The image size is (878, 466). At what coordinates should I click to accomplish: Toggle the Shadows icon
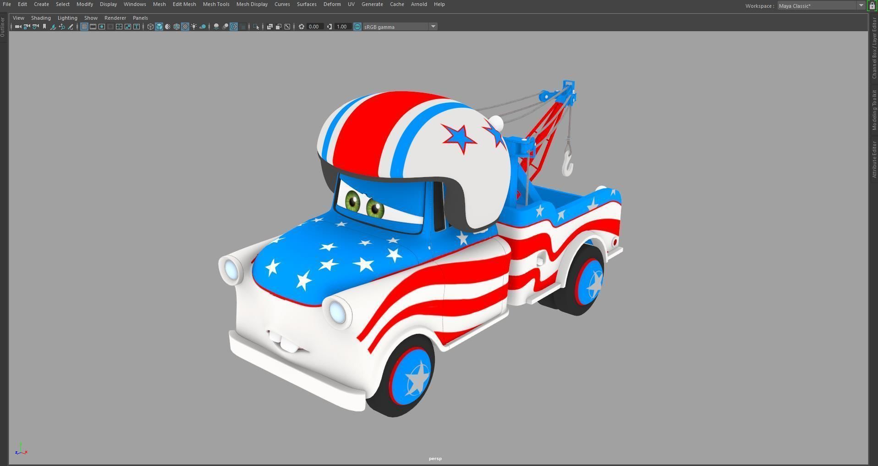point(203,27)
